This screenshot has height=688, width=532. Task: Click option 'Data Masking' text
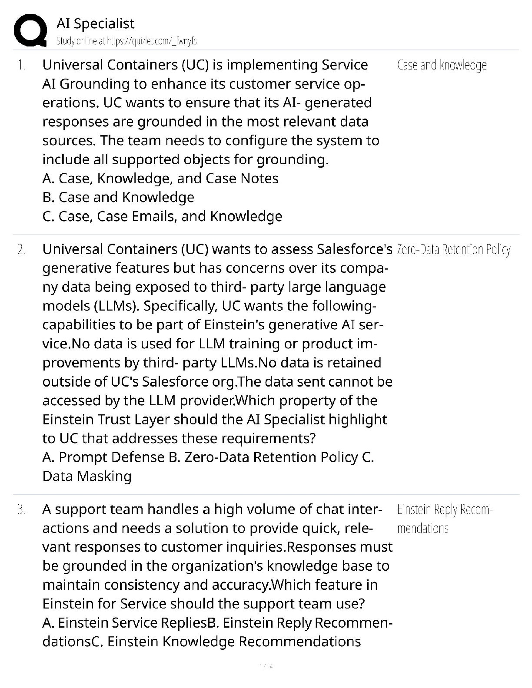click(x=87, y=476)
